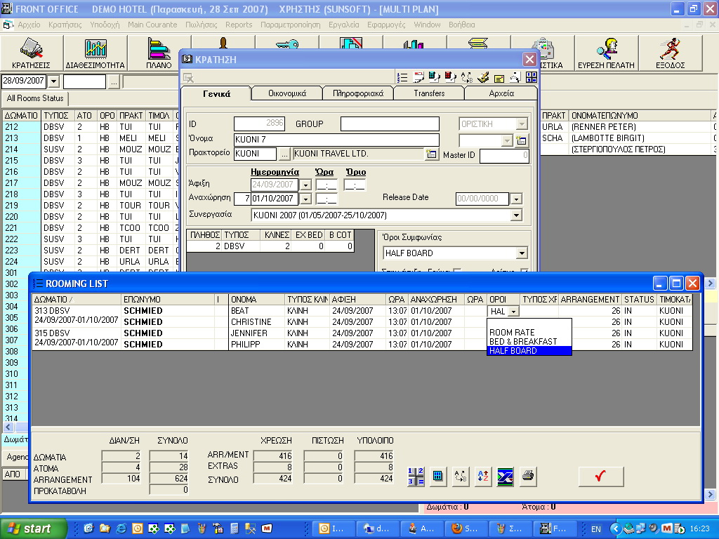The image size is (719, 539).
Task: Expand the Συνεργασία KUONI 2007 dropdown
Action: point(516,215)
